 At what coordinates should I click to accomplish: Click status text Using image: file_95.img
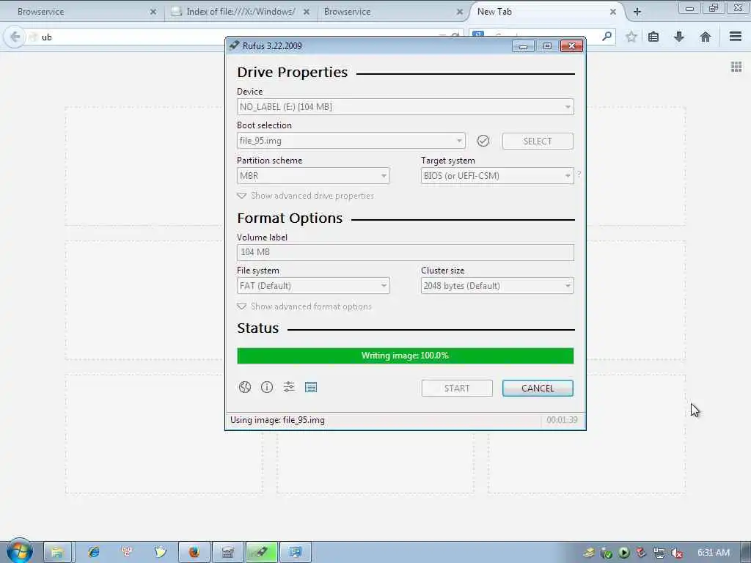pyautogui.click(x=277, y=420)
